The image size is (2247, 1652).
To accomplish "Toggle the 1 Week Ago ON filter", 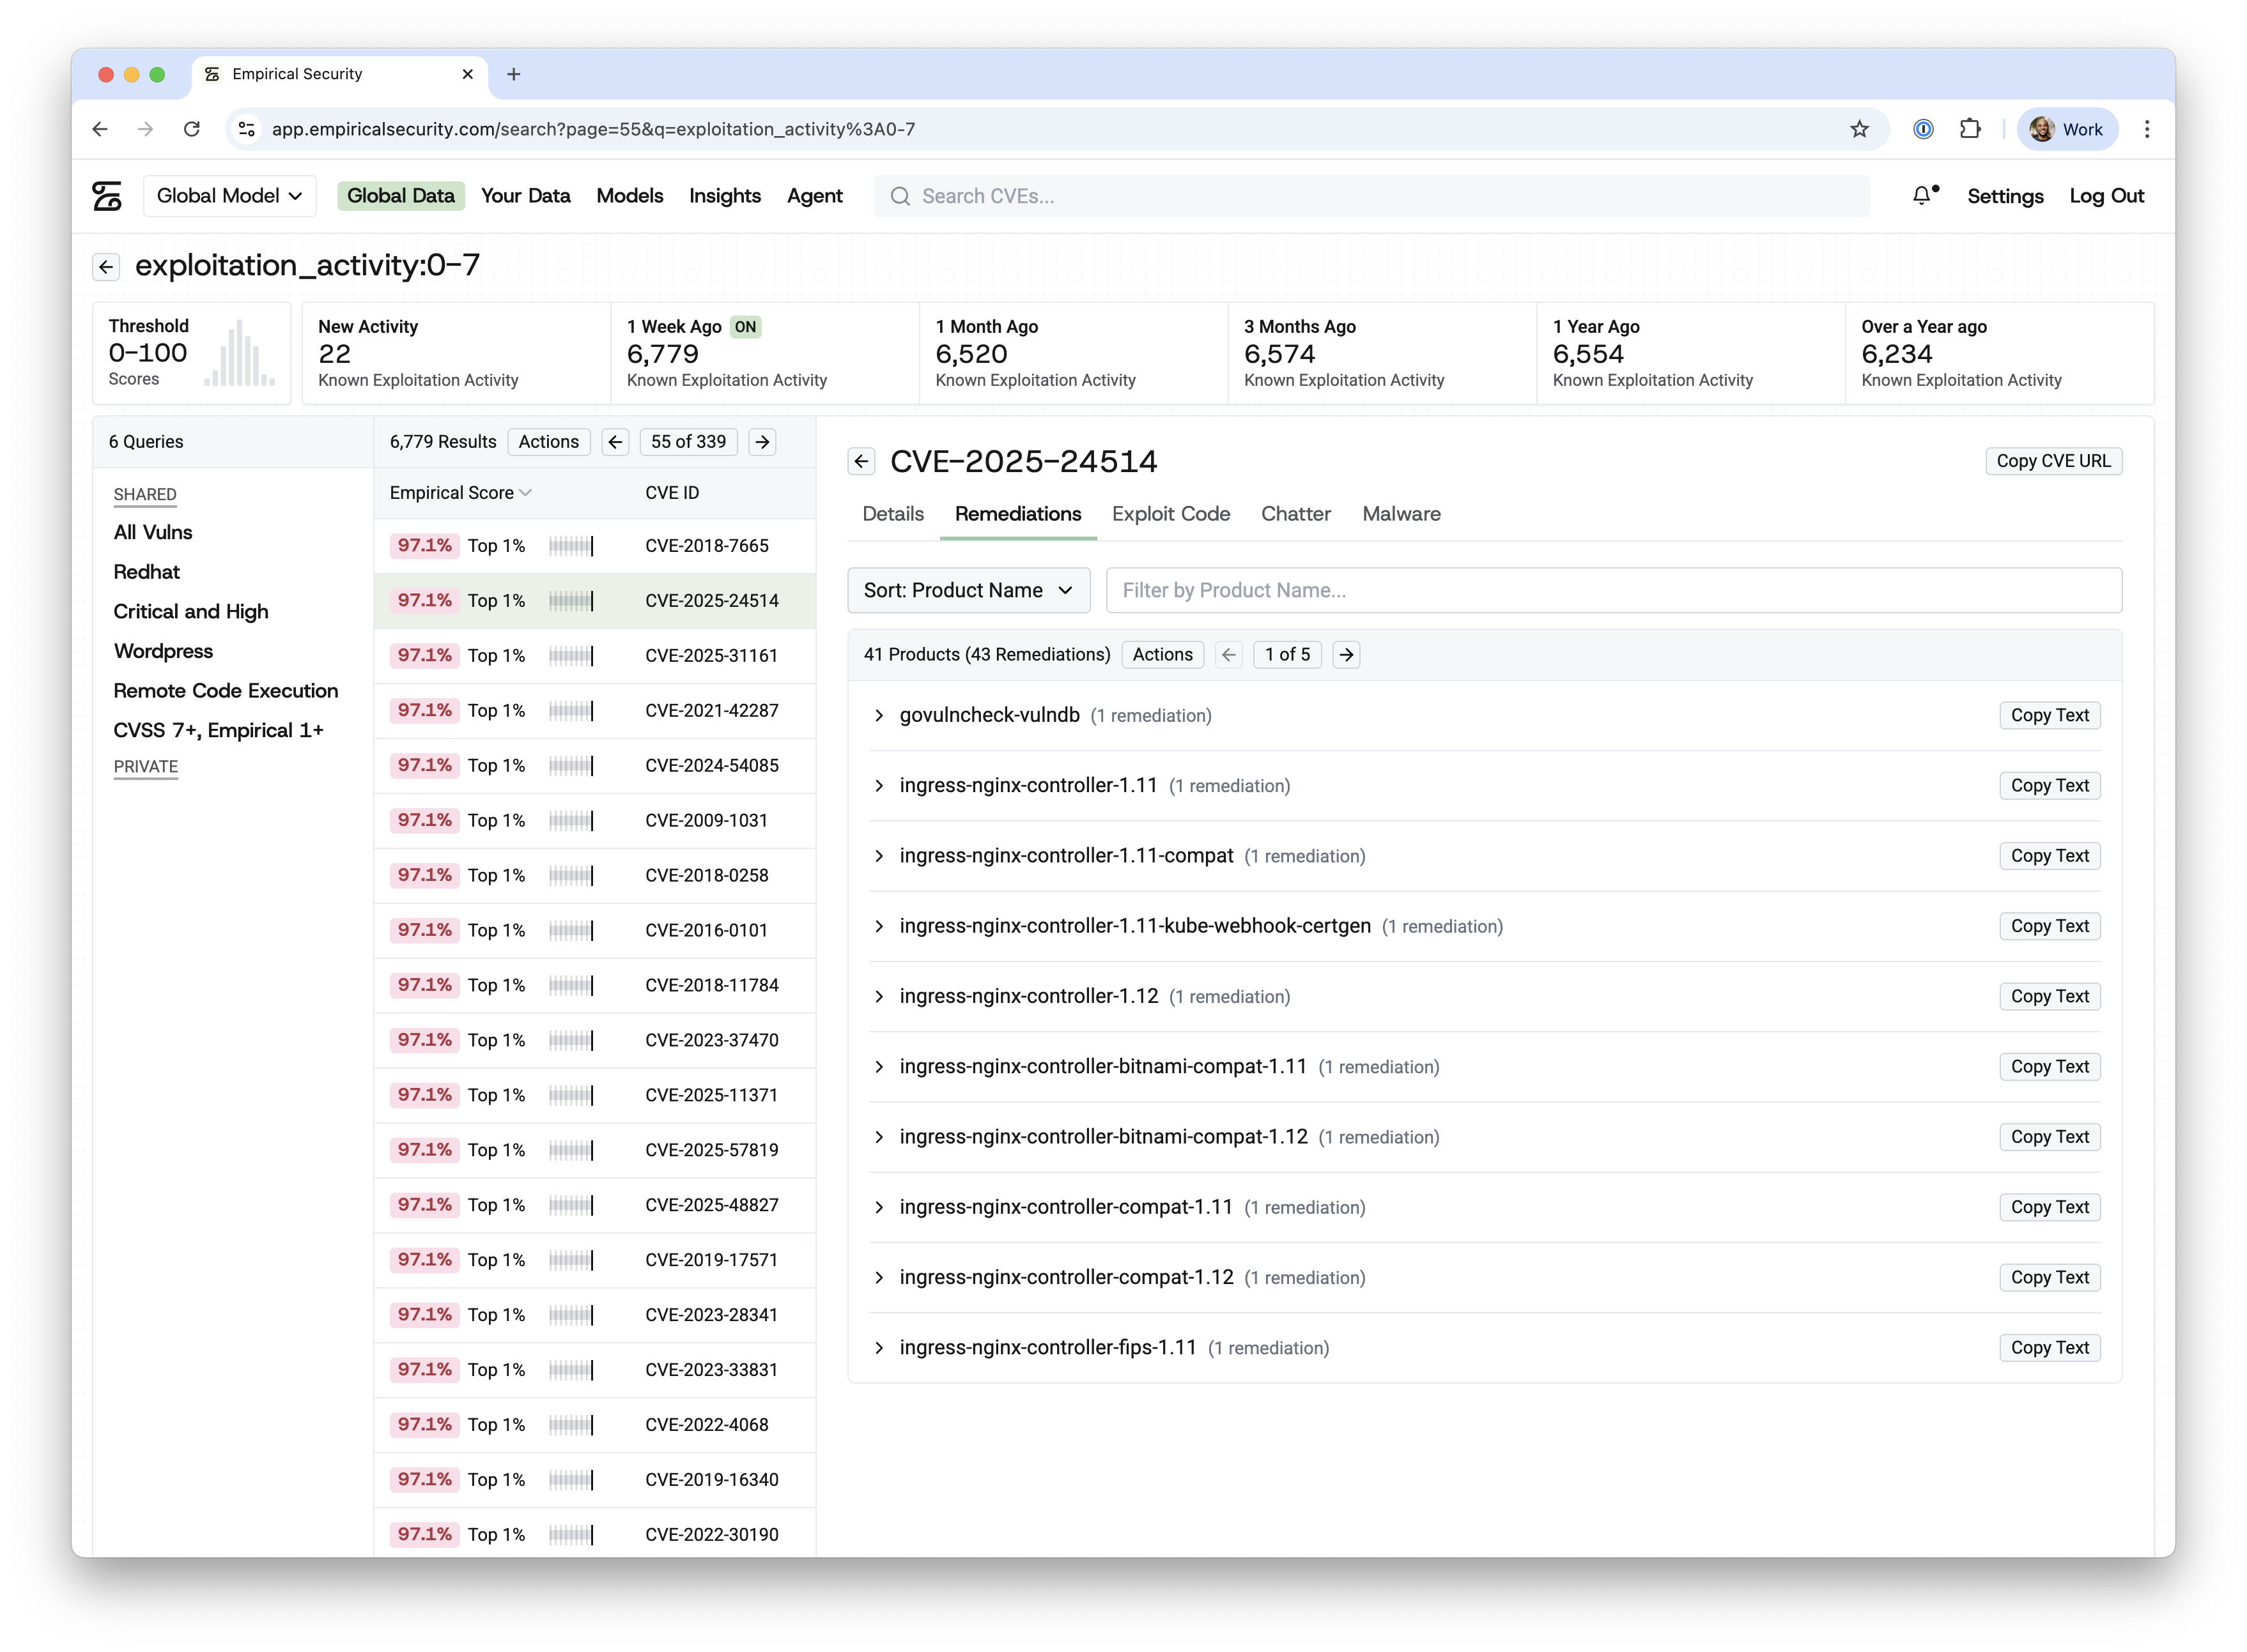I will [745, 327].
